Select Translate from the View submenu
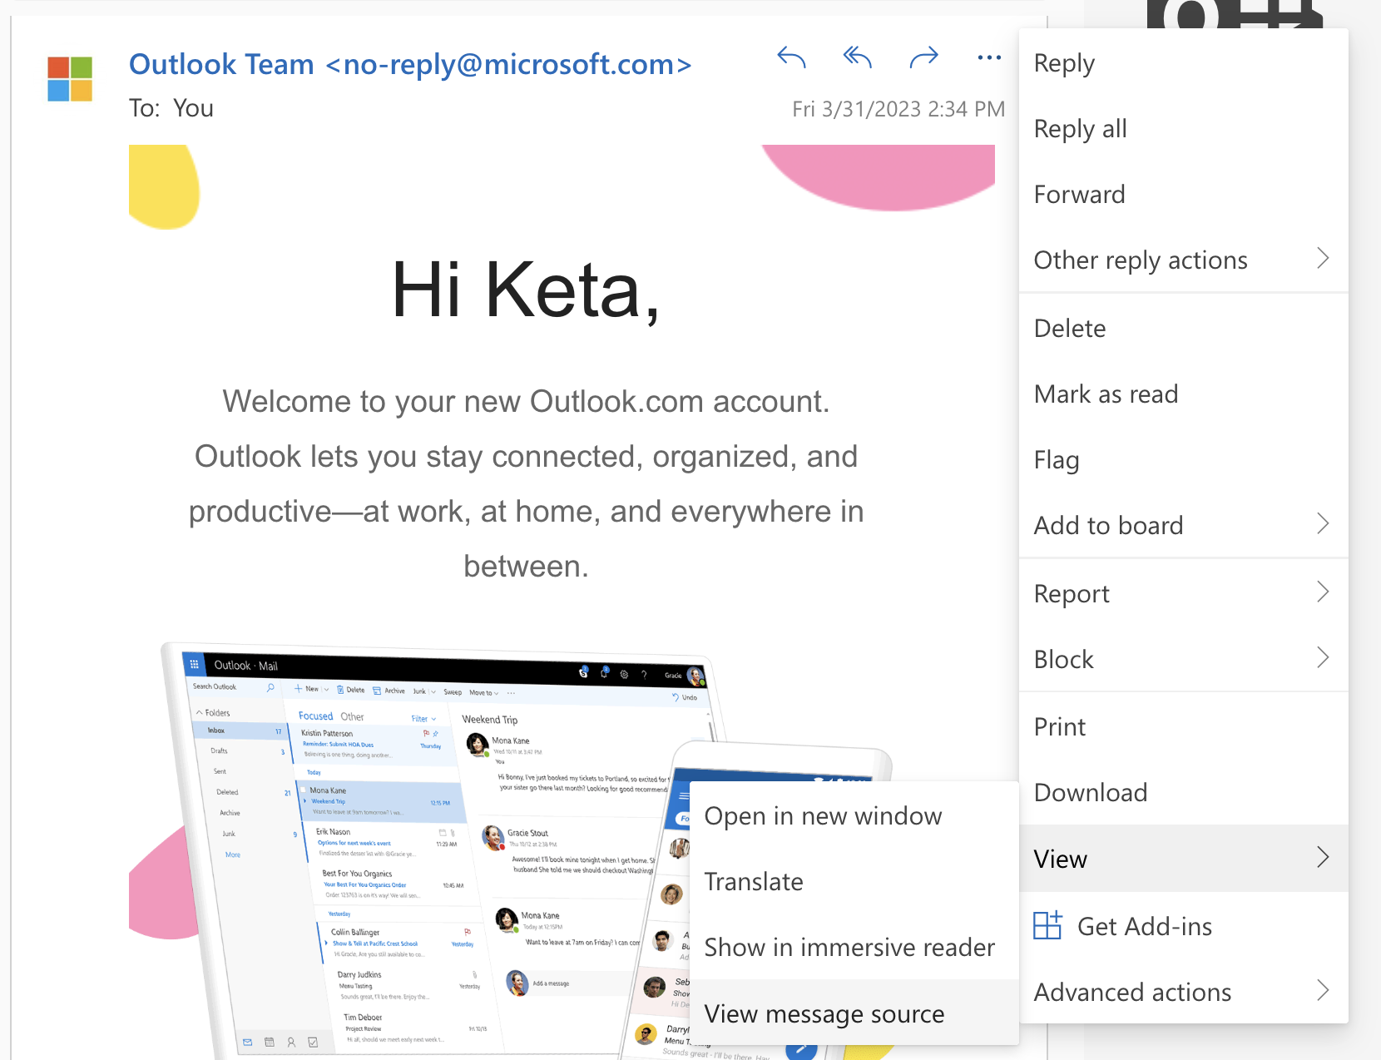This screenshot has width=1381, height=1060. (754, 881)
